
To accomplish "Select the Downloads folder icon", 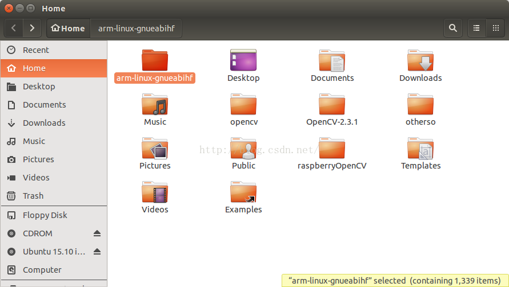I will [420, 60].
